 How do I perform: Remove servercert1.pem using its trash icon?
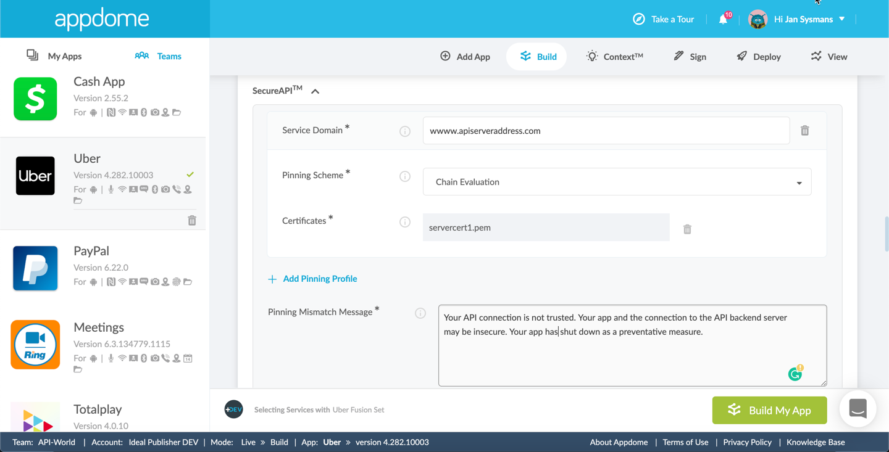[x=687, y=229]
